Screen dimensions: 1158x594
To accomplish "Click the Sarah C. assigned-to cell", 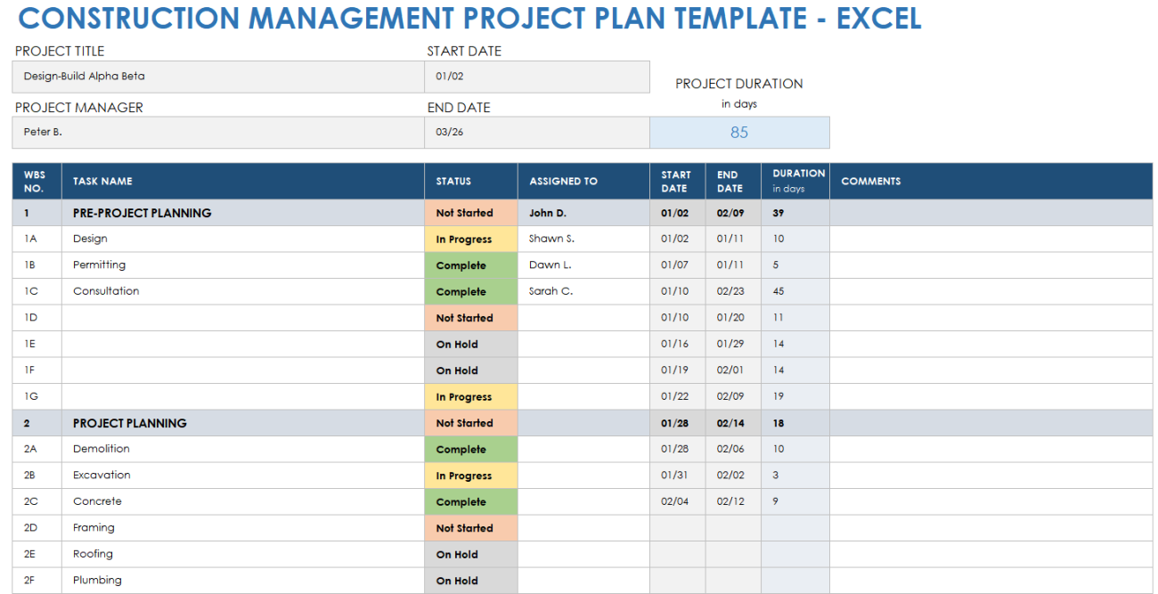I will (583, 291).
